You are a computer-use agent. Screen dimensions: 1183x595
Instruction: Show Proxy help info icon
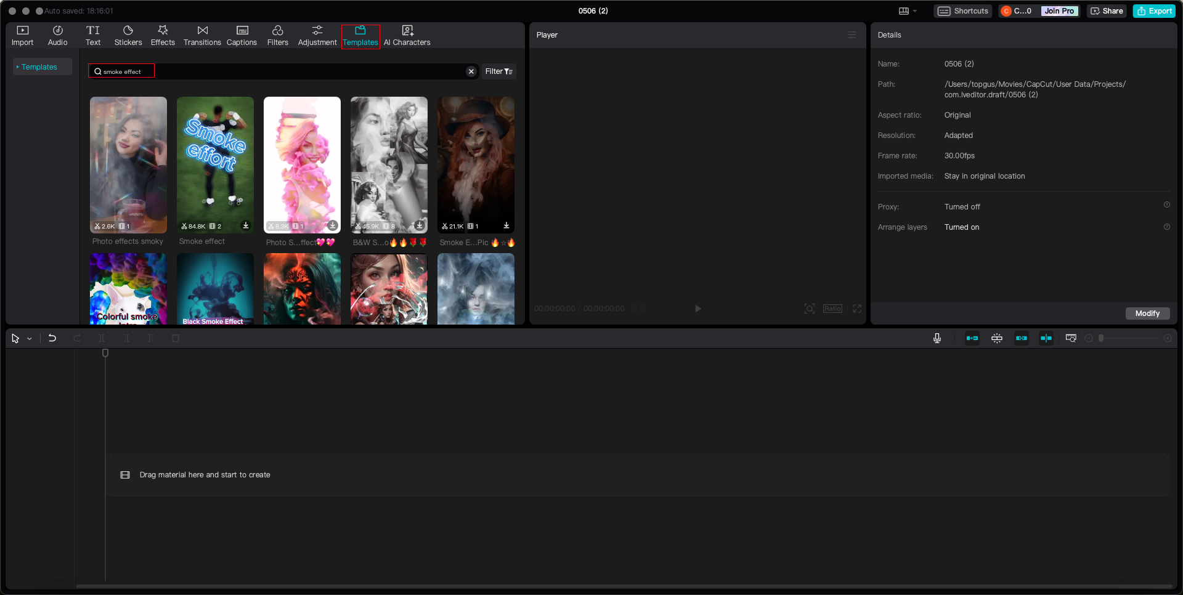[1167, 205]
